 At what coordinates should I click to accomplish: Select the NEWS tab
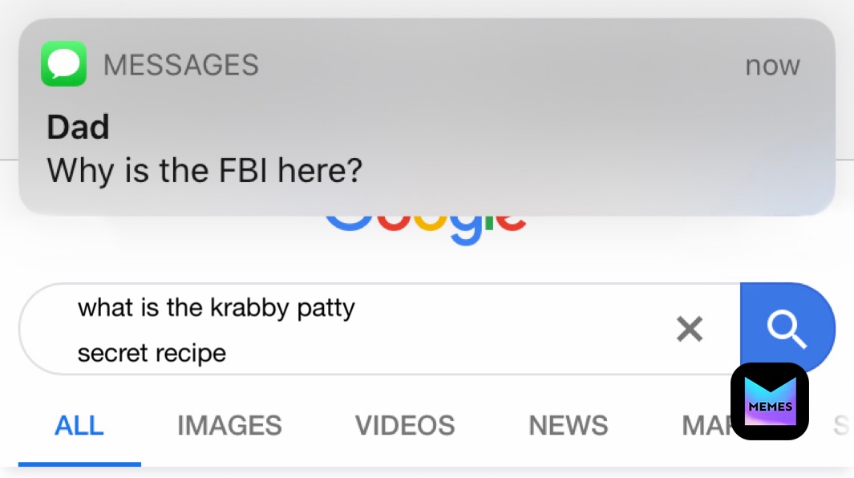(569, 425)
